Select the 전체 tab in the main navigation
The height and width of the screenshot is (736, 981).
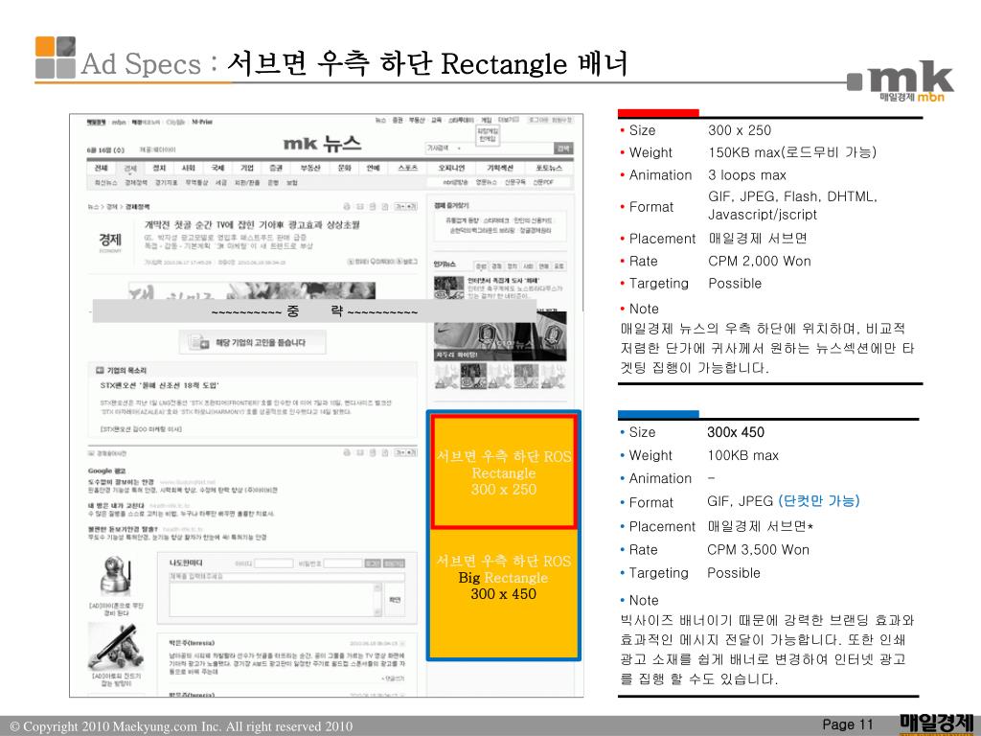click(102, 169)
